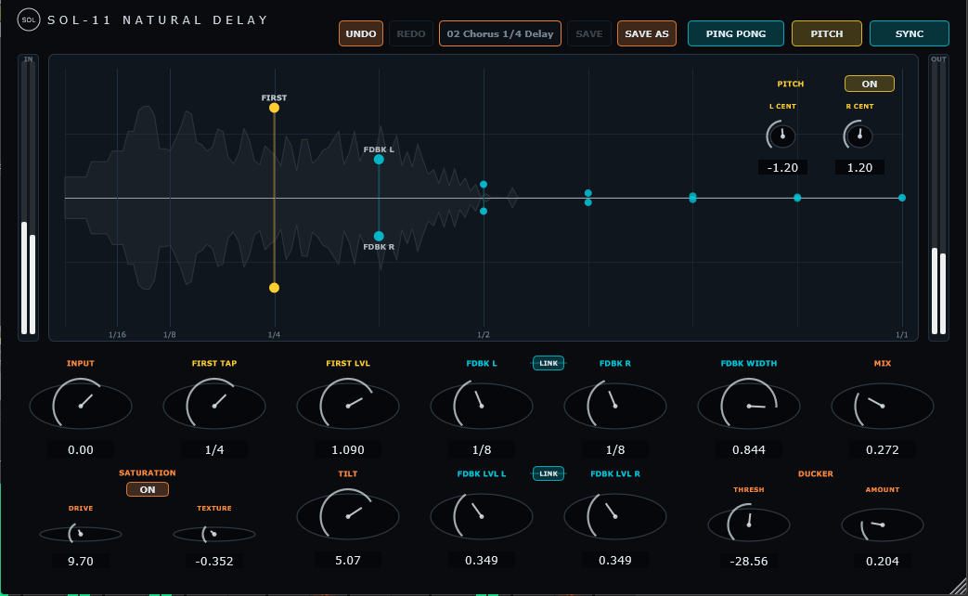Click the TILT value 5.07
The image size is (968, 596).
click(x=347, y=560)
